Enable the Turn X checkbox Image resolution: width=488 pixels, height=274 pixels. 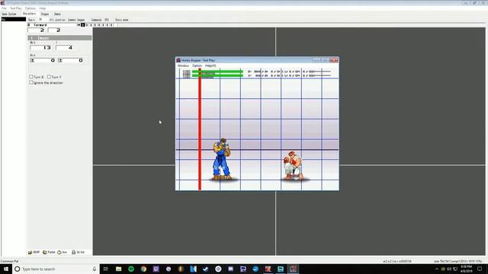tap(31, 76)
